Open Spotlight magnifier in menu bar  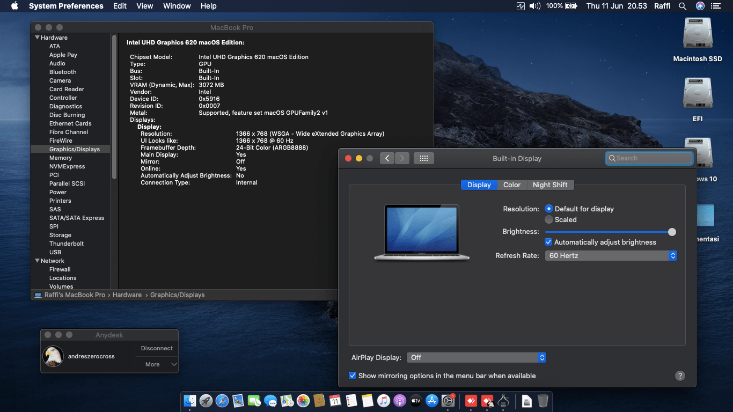pyautogui.click(x=683, y=6)
